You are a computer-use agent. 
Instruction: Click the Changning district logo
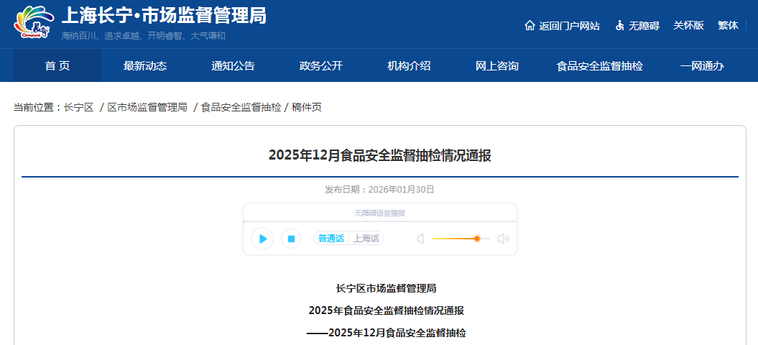[x=34, y=23]
